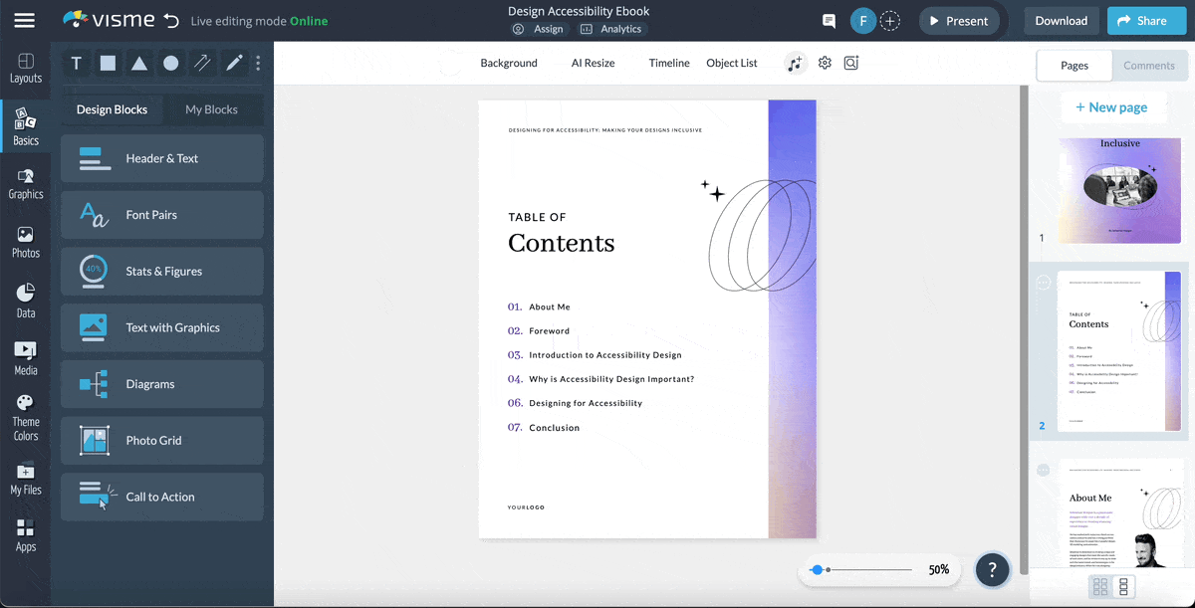The width and height of the screenshot is (1195, 608).
Task: Open the Object List view
Action: point(731,63)
